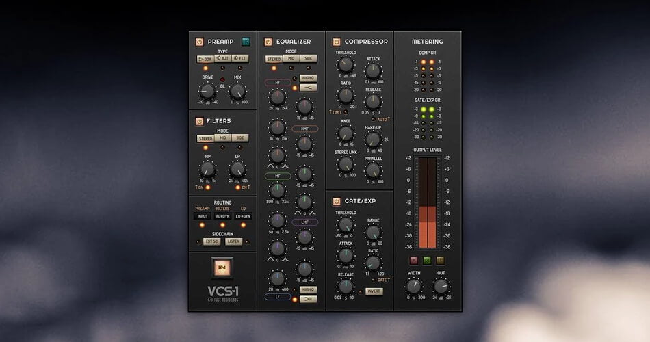
Task: Click the Preamp Drive knob
Action: point(207,91)
